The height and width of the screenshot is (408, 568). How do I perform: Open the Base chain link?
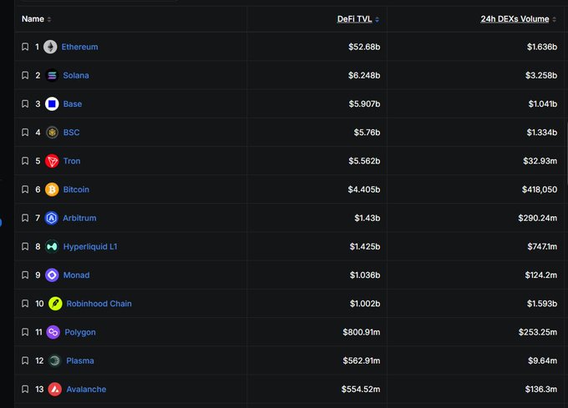pyautogui.click(x=73, y=103)
